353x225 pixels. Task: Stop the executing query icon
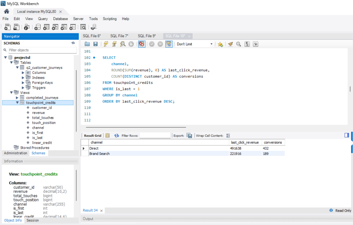click(x=131, y=44)
